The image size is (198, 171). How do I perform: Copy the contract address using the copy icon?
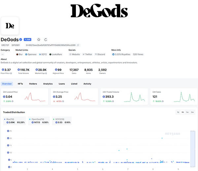click(79, 45)
